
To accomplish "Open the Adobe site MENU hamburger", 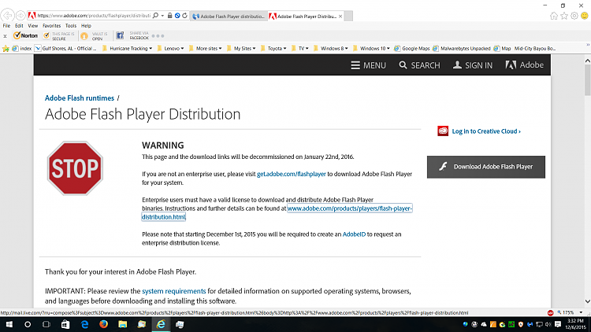I will pos(368,65).
